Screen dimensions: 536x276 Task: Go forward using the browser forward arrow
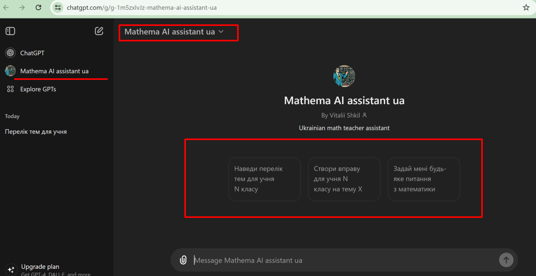click(22, 8)
